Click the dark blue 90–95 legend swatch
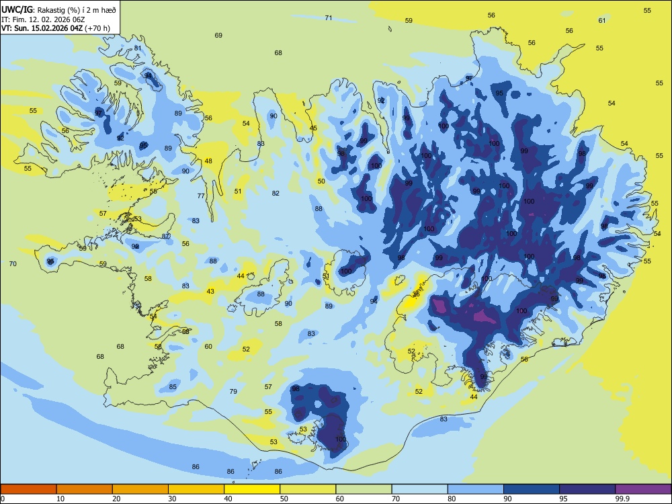 click(532, 489)
